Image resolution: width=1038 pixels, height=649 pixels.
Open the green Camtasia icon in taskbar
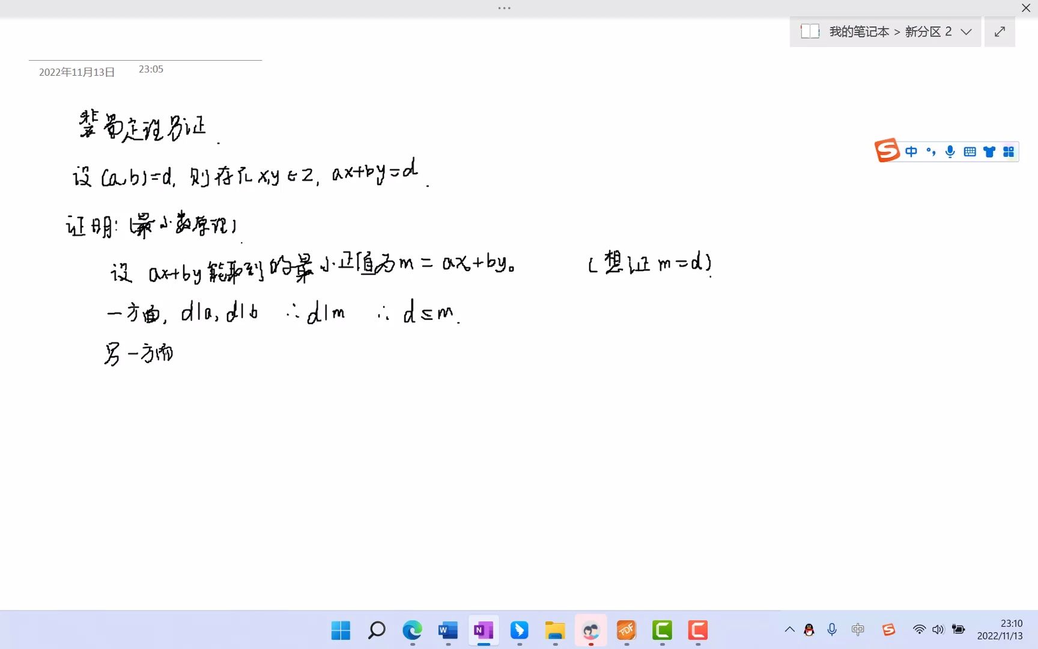662,630
